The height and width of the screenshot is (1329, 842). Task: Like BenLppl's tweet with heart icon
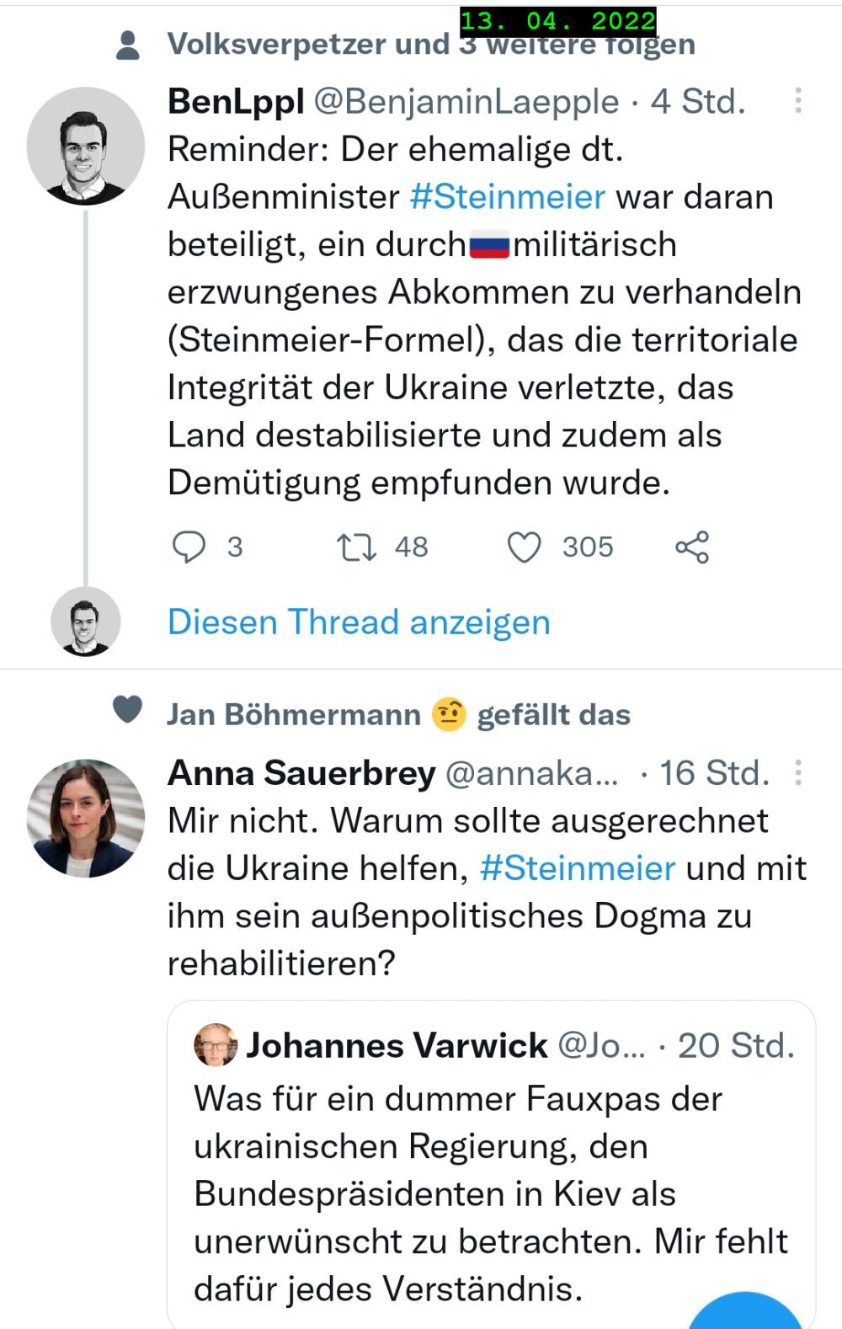(x=524, y=547)
